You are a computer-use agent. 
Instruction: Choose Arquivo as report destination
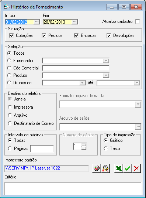[x=10, y=115]
